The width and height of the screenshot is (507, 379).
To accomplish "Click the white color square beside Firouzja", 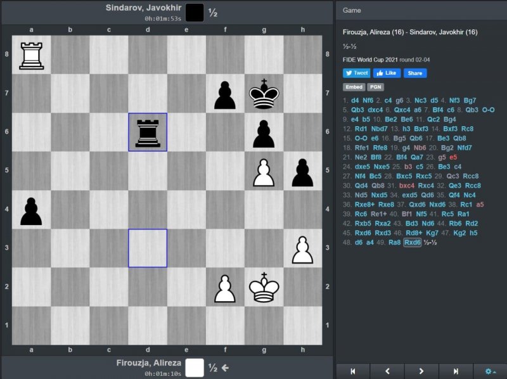I will pyautogui.click(x=195, y=368).
